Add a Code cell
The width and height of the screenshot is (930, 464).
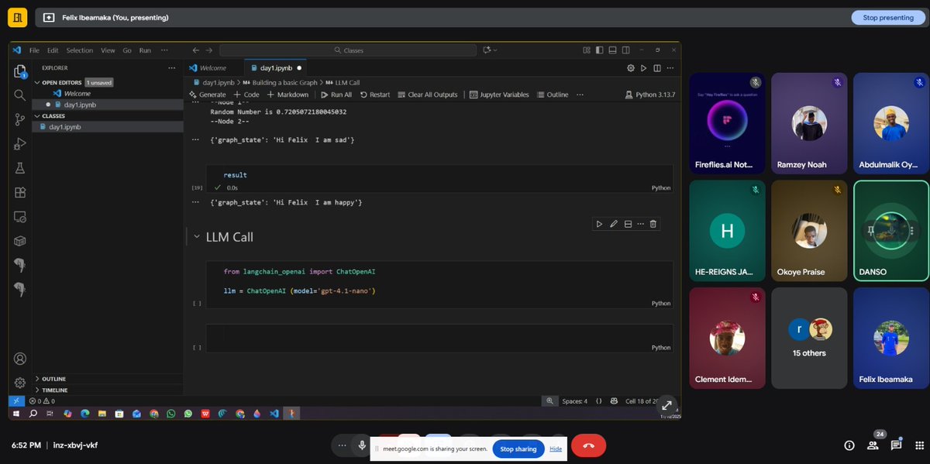(x=246, y=95)
